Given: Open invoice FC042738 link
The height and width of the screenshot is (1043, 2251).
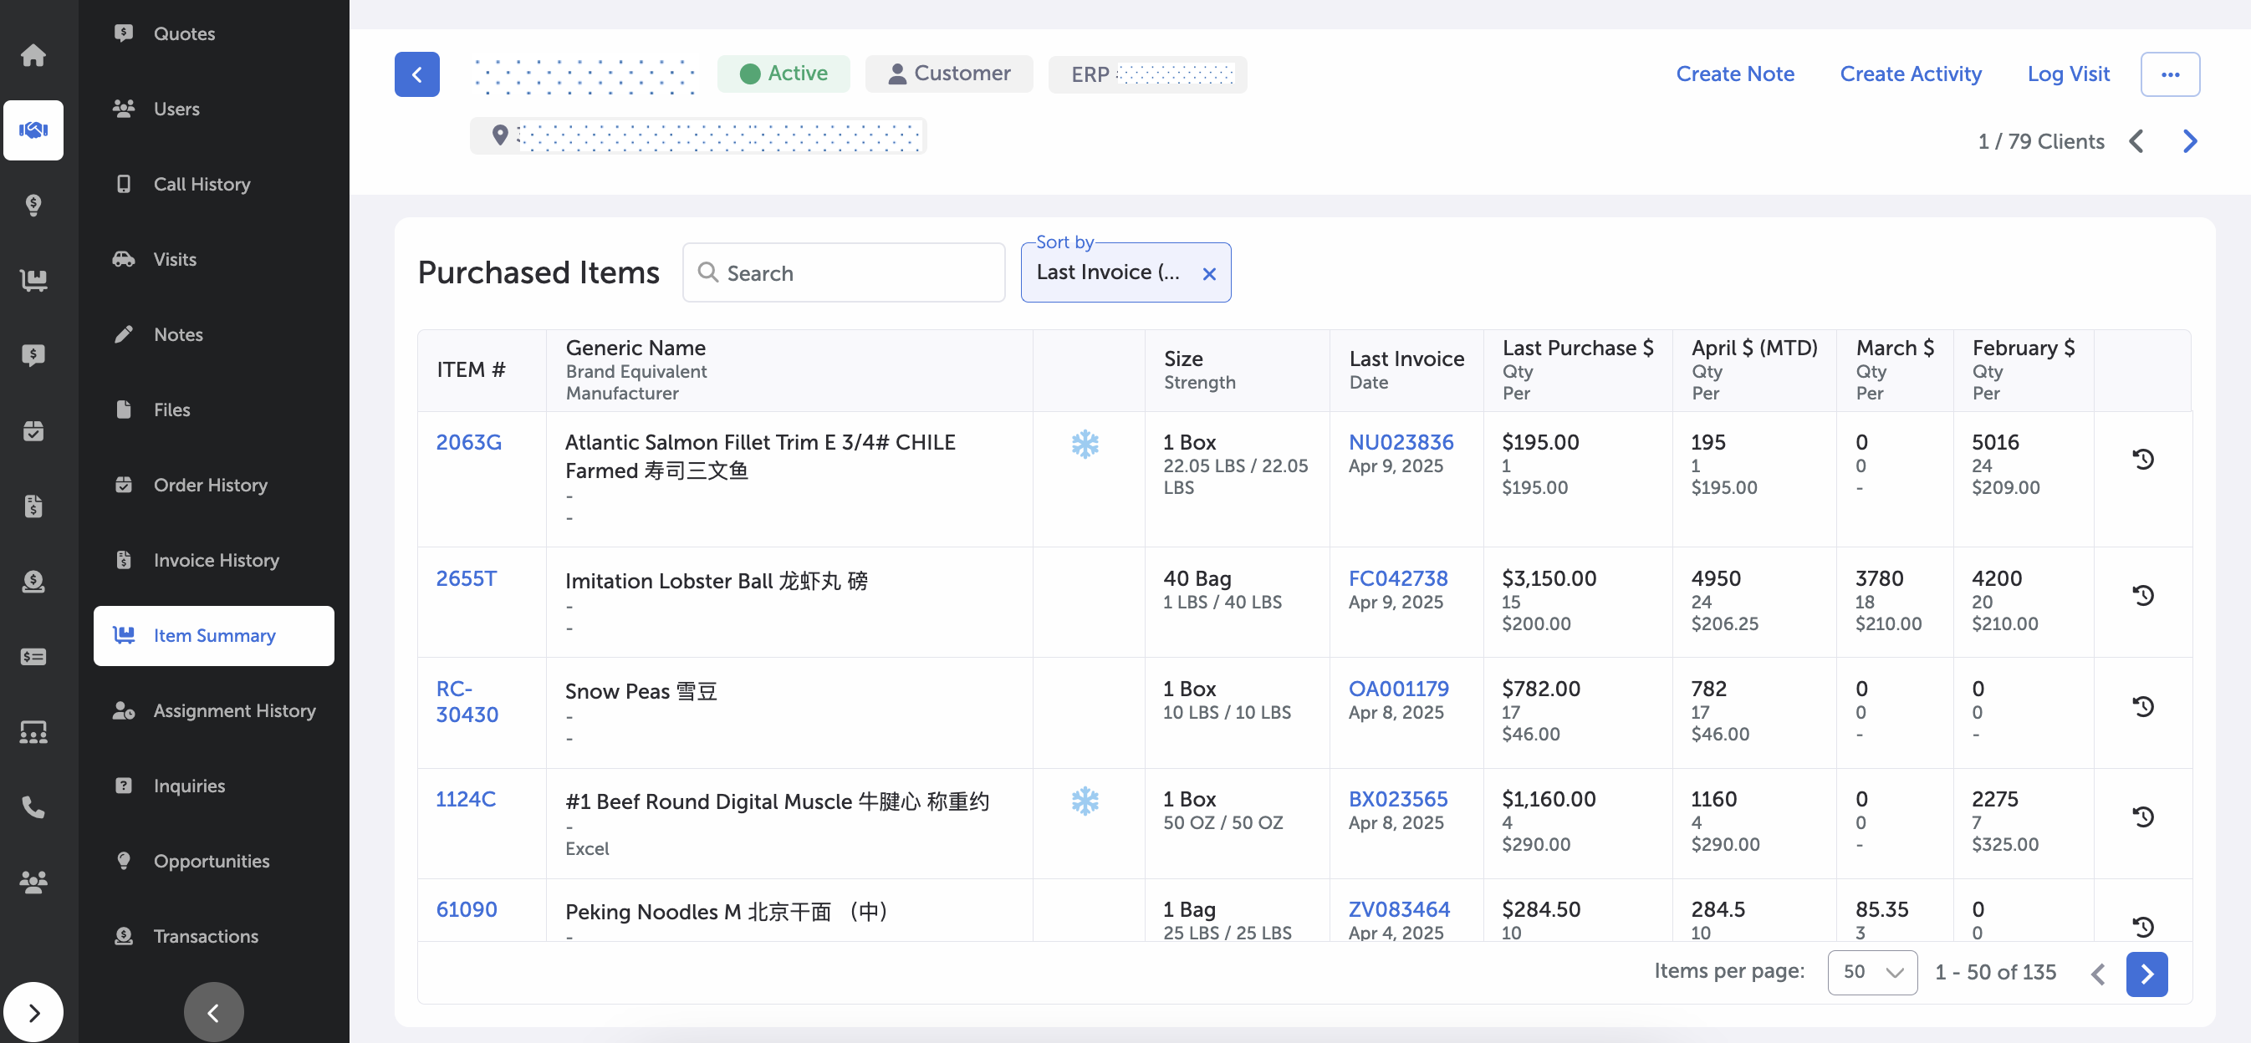Looking at the screenshot, I should 1397,578.
